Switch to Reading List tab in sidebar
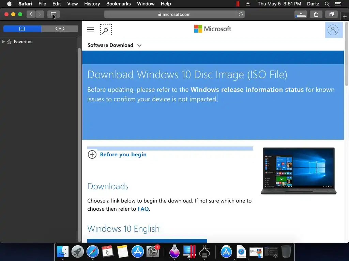Viewport: 349px width, 261px height. click(60, 29)
